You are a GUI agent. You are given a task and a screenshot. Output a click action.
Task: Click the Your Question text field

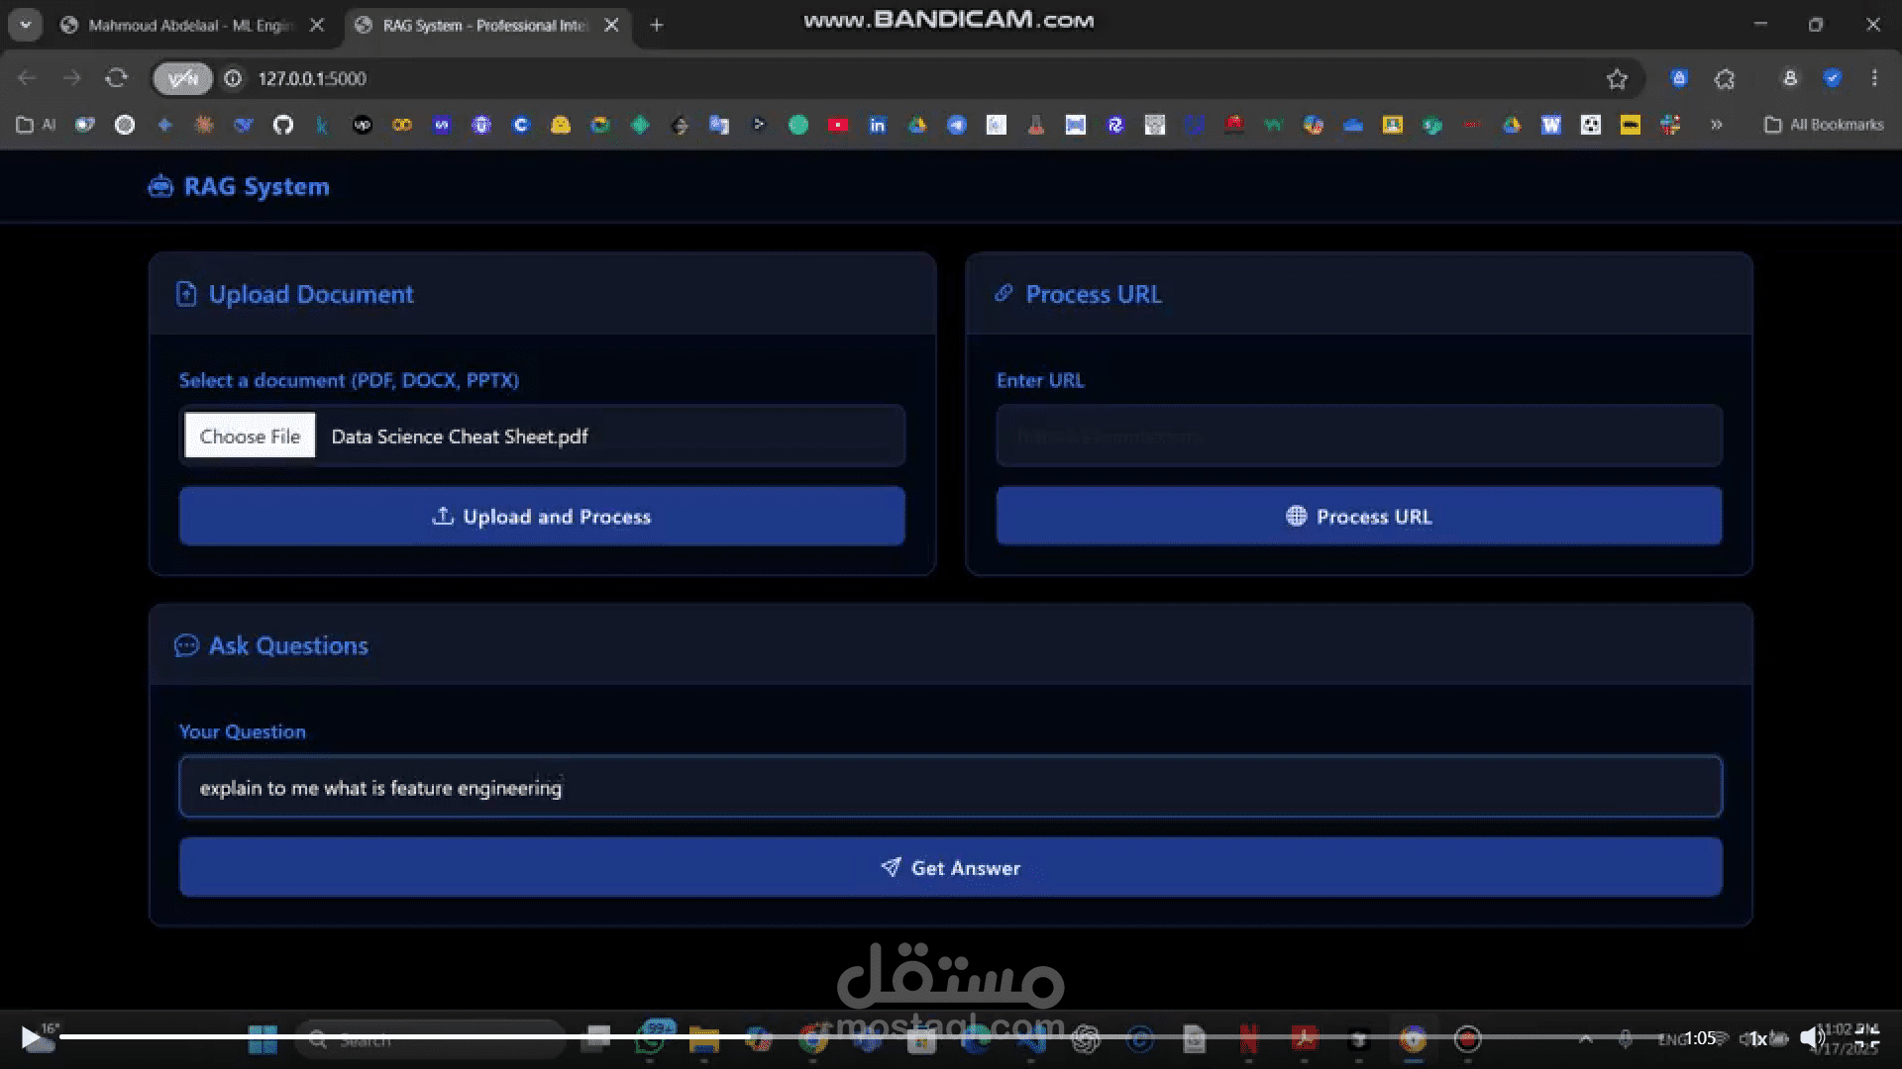951,787
